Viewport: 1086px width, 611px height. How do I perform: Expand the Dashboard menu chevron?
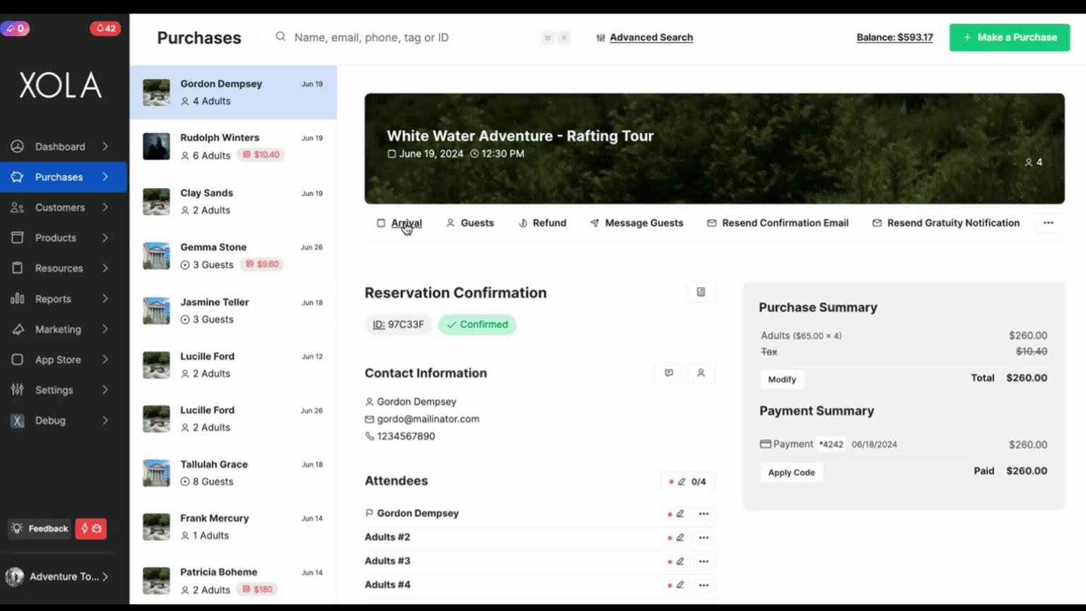[x=105, y=146]
